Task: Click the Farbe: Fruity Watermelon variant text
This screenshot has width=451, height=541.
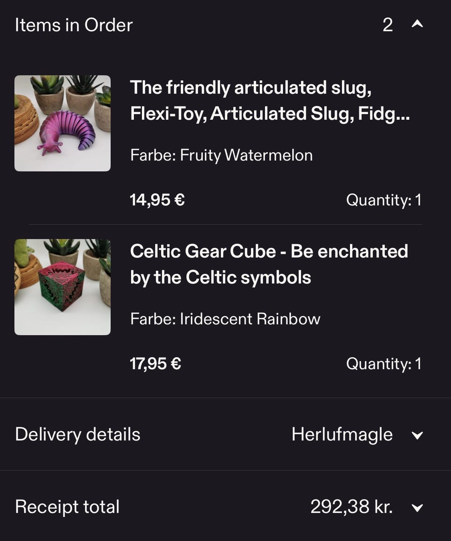Action: 221,155
